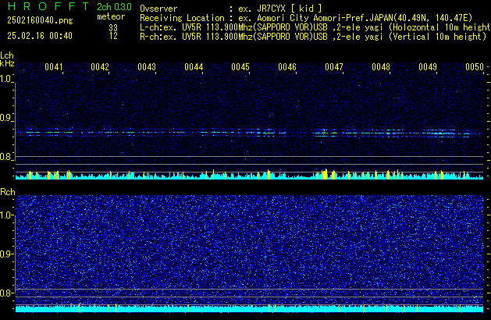Click the Rch channel label
Image resolution: width=491 pixels, height=320 pixels.
pos(8,192)
